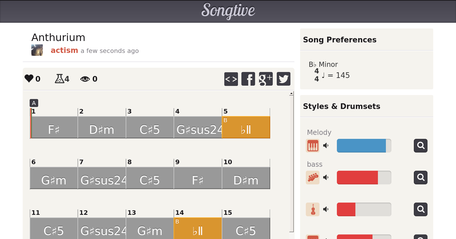Like the song with the heart icon
456x239 pixels.
pos(29,79)
